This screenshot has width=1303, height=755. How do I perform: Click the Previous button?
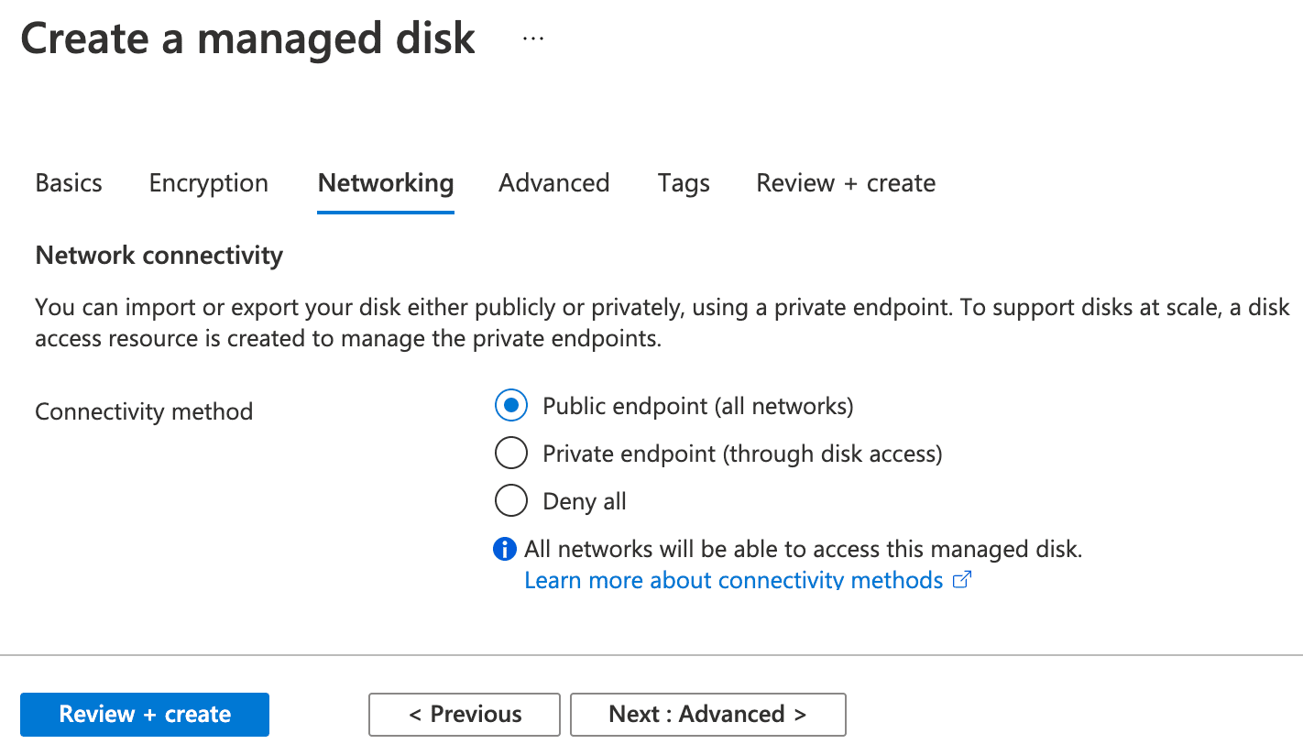tap(464, 714)
